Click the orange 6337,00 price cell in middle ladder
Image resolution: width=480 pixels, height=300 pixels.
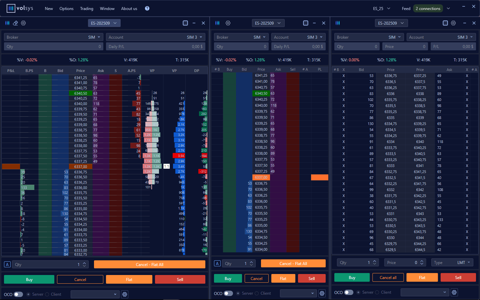tap(261, 177)
